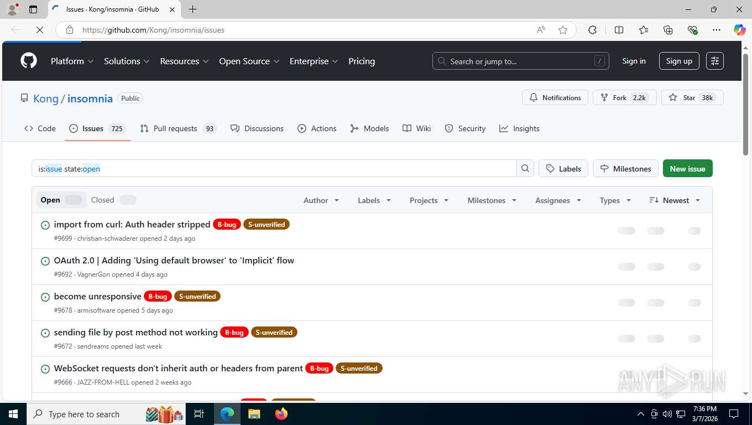Open the Author filter dropdown
Screen dimensions: 752x425
tap(321, 200)
